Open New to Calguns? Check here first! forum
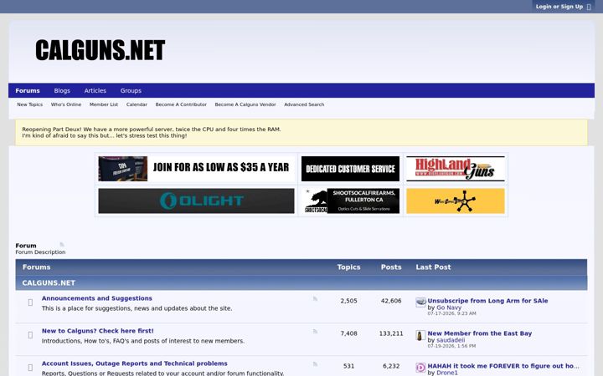Viewport: 603px width, 376px height. (98, 331)
